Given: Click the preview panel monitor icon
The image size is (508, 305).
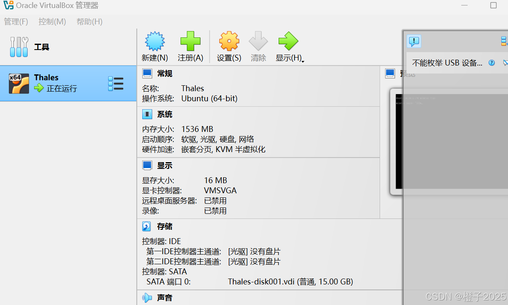Looking at the screenshot, I should click(390, 74).
